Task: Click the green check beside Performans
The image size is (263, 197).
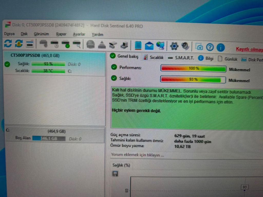Action: pyautogui.click(x=114, y=67)
